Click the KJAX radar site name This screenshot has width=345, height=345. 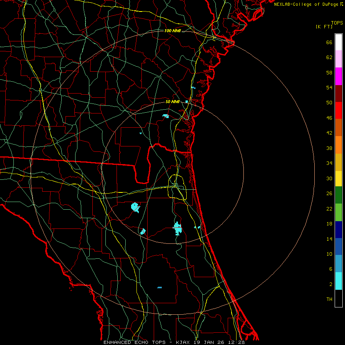[184, 342]
